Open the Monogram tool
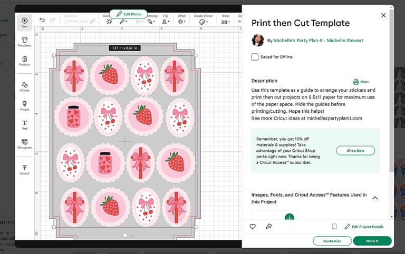Image resolution: width=405 pixels, height=254 pixels. (x=25, y=144)
